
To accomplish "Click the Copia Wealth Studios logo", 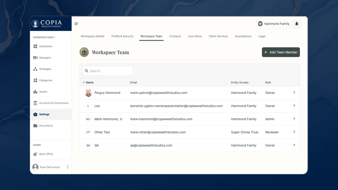I will coord(46,24).
